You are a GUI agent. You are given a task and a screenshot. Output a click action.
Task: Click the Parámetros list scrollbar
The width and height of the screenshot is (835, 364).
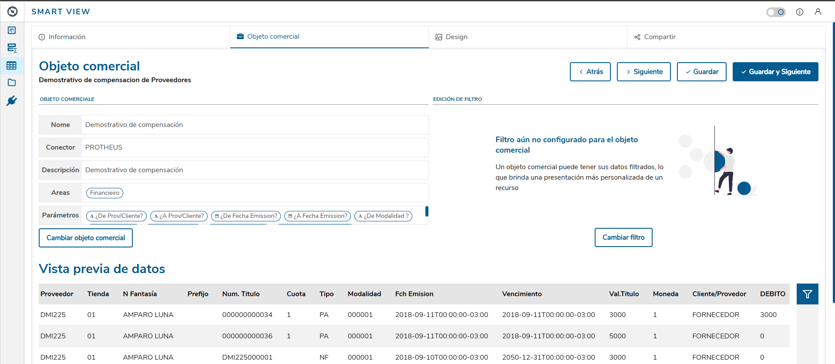(427, 211)
